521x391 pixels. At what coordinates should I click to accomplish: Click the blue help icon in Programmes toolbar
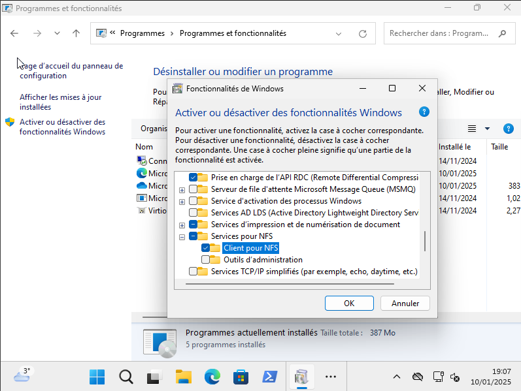coord(509,129)
